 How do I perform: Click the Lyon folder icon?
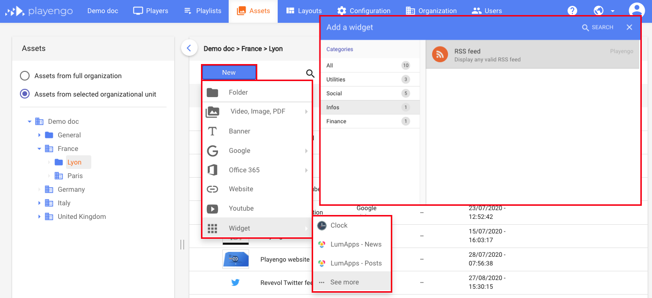pos(59,162)
